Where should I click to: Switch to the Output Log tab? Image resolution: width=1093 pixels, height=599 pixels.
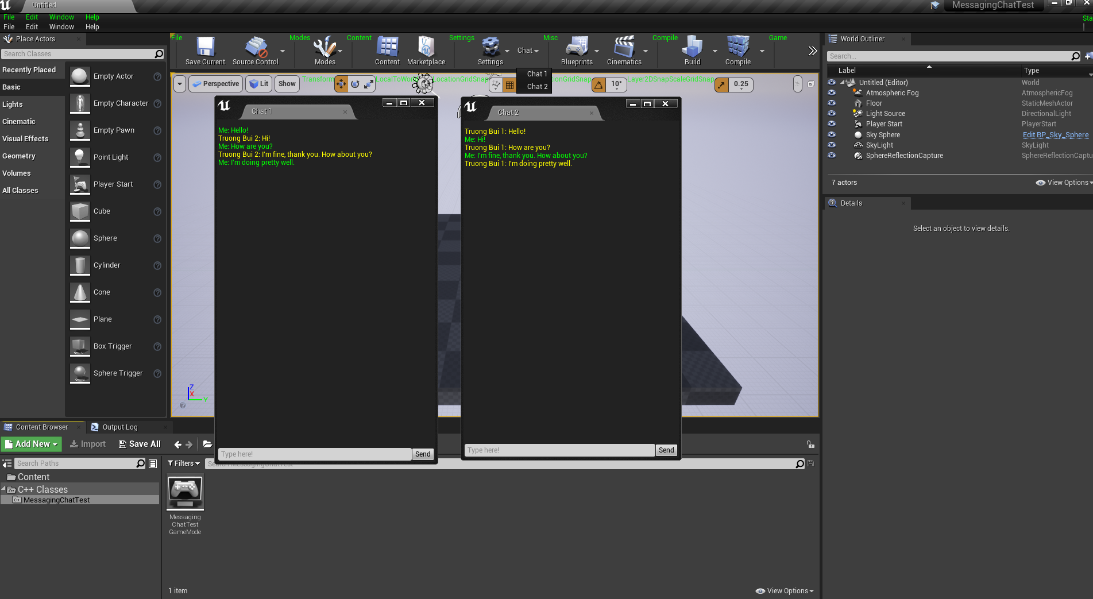point(119,427)
